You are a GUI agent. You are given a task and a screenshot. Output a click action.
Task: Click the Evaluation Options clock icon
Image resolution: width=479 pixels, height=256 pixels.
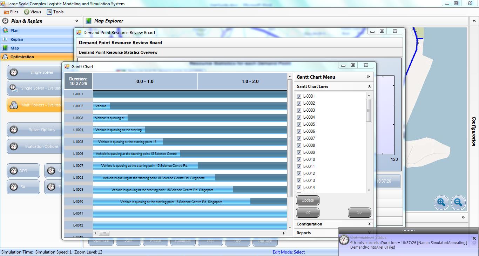click(14, 146)
